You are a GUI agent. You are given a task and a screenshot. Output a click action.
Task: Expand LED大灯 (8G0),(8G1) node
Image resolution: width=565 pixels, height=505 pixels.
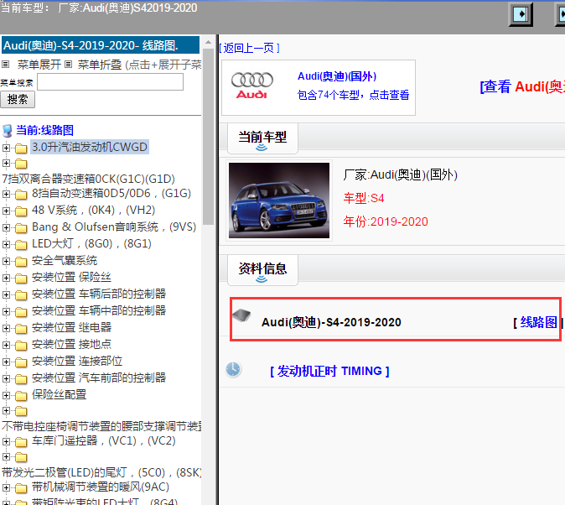coord(6,244)
